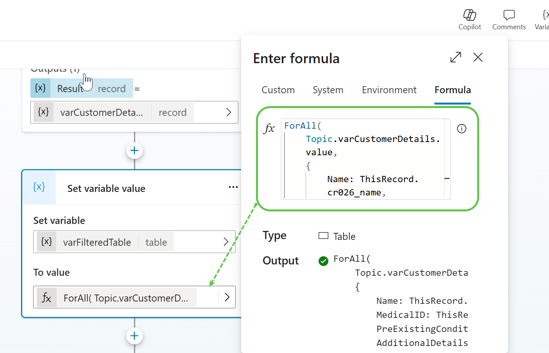This screenshot has height=353, width=549.
Task: Open the To value formula chevron
Action: pyautogui.click(x=227, y=297)
